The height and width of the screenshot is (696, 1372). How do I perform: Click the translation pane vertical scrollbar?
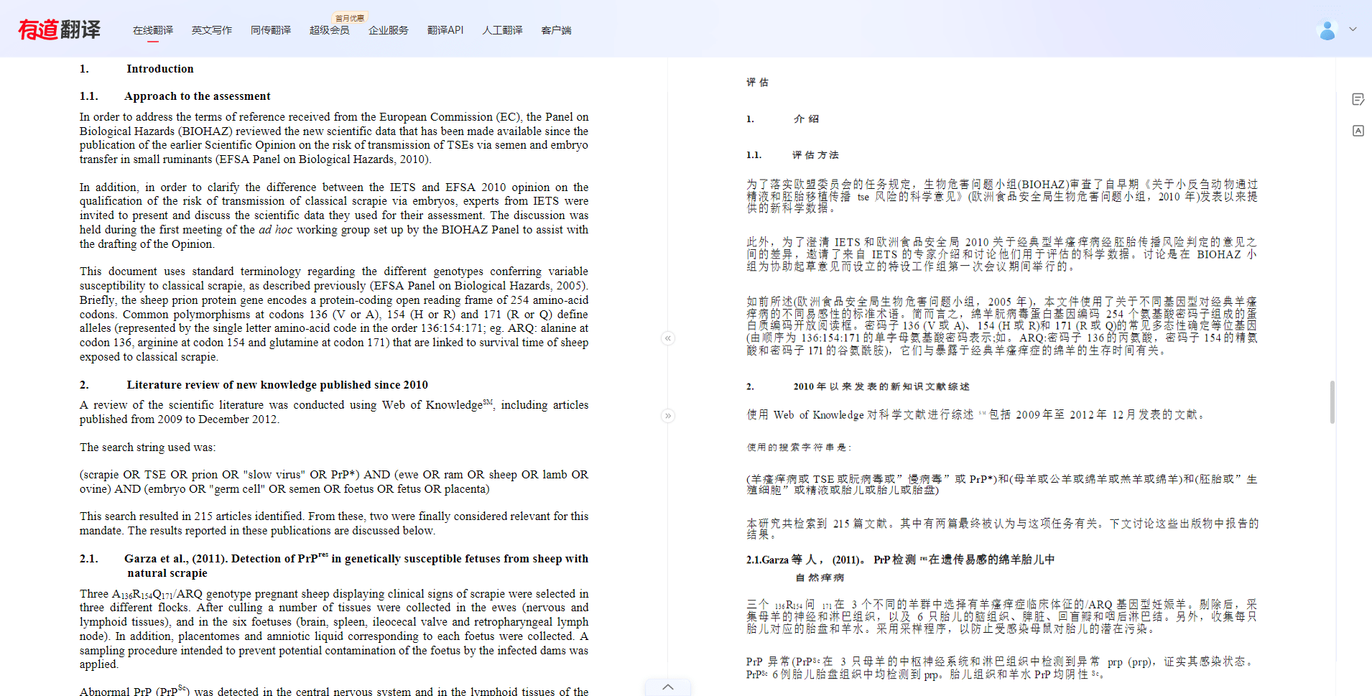pyautogui.click(x=1332, y=402)
